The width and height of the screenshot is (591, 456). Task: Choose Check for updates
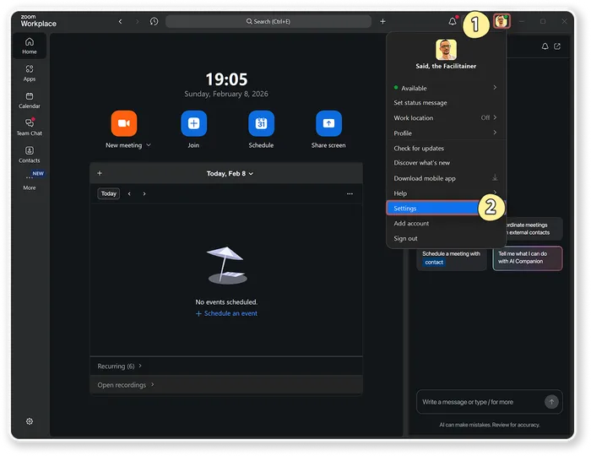(446, 148)
